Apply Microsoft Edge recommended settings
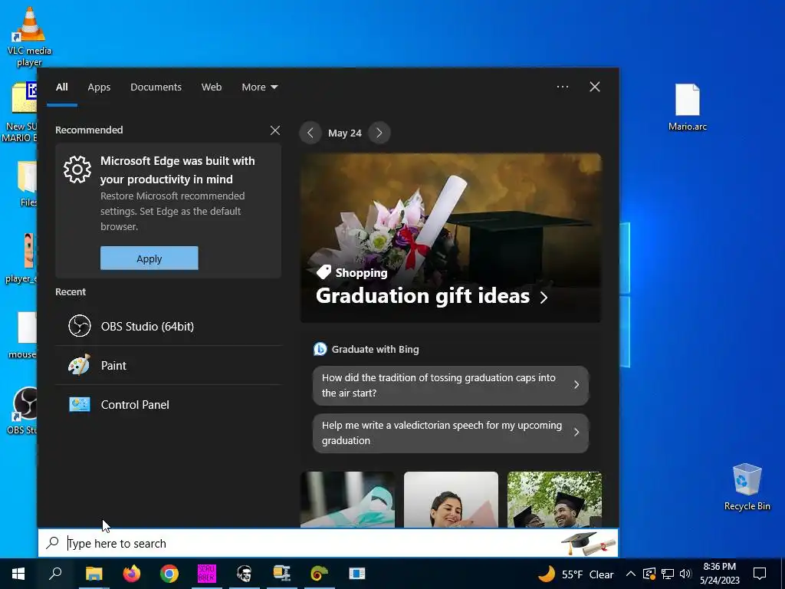785x589 pixels. pyautogui.click(x=149, y=258)
